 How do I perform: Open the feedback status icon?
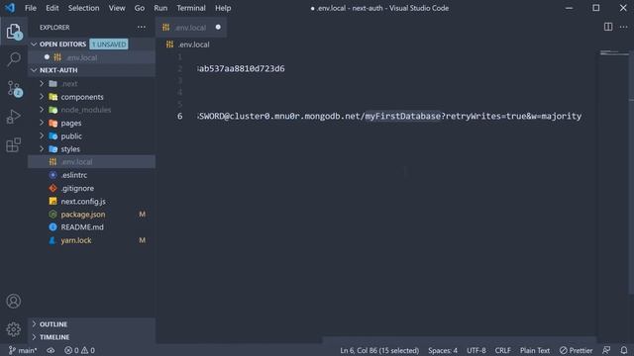pos(606,350)
